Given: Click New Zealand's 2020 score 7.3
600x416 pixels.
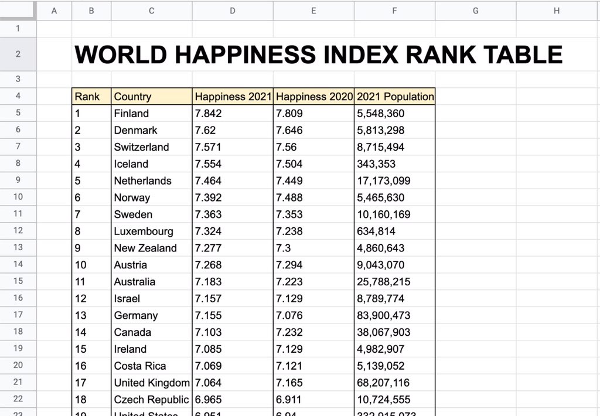Looking at the screenshot, I should [x=314, y=248].
